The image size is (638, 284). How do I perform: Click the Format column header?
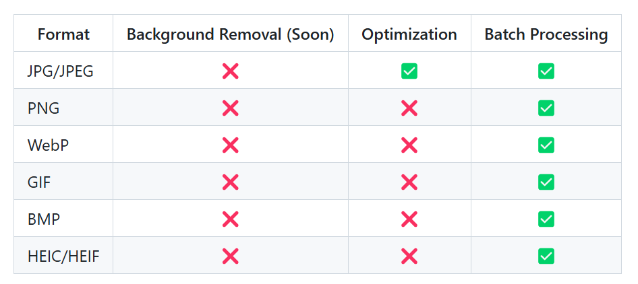[63, 34]
